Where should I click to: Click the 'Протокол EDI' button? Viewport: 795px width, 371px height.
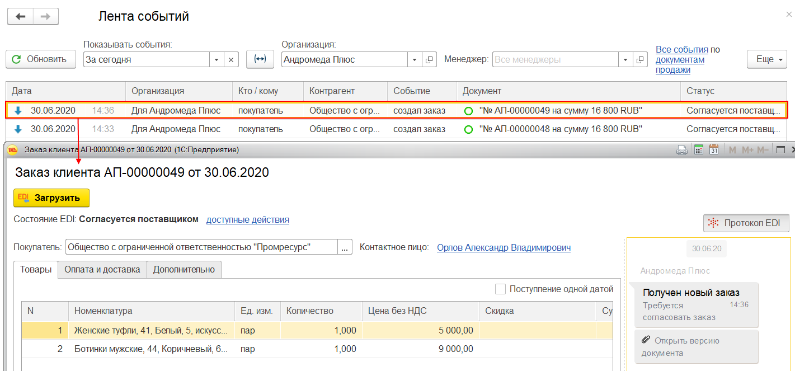(x=746, y=223)
